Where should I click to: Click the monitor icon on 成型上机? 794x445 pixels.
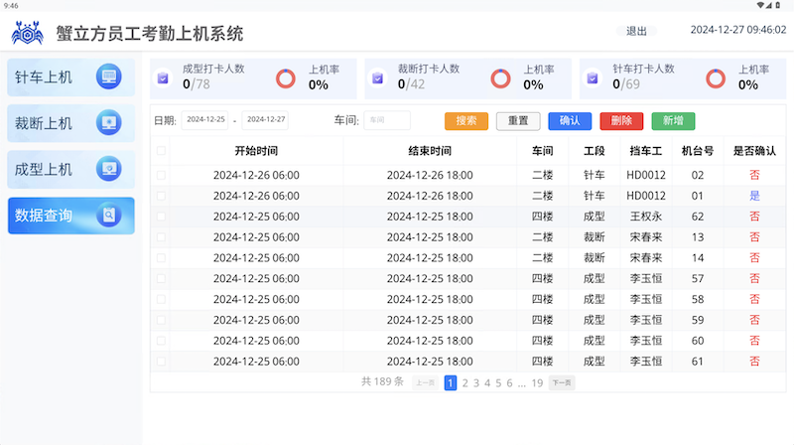point(109,169)
